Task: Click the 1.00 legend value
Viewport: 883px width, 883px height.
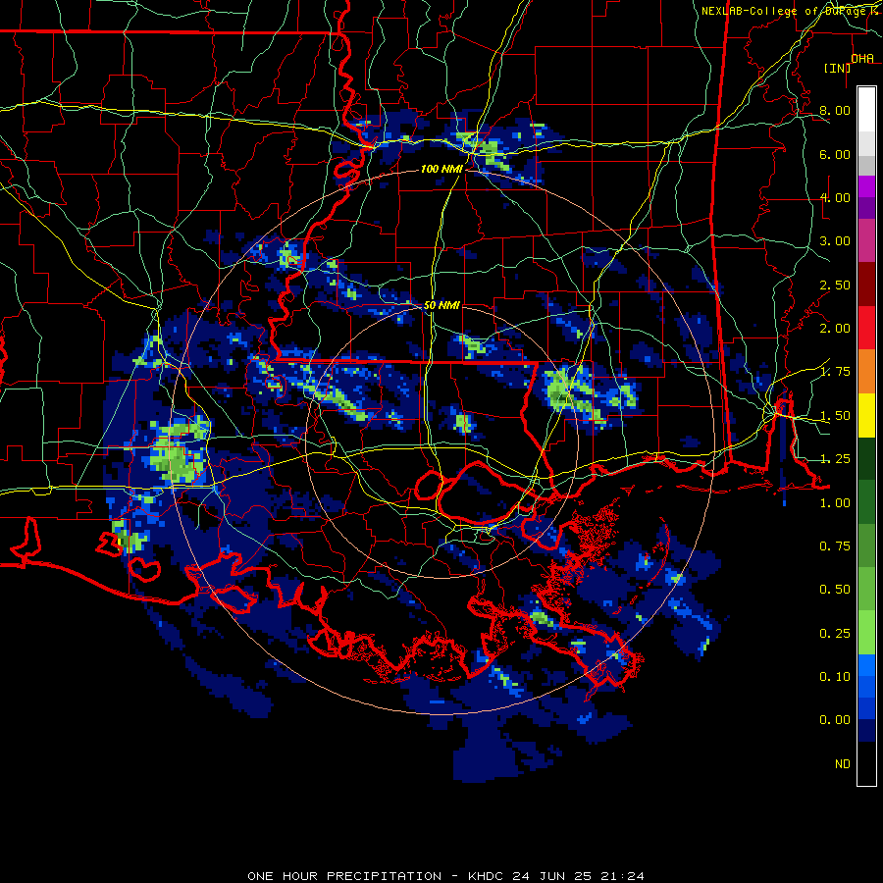Action: (x=835, y=503)
